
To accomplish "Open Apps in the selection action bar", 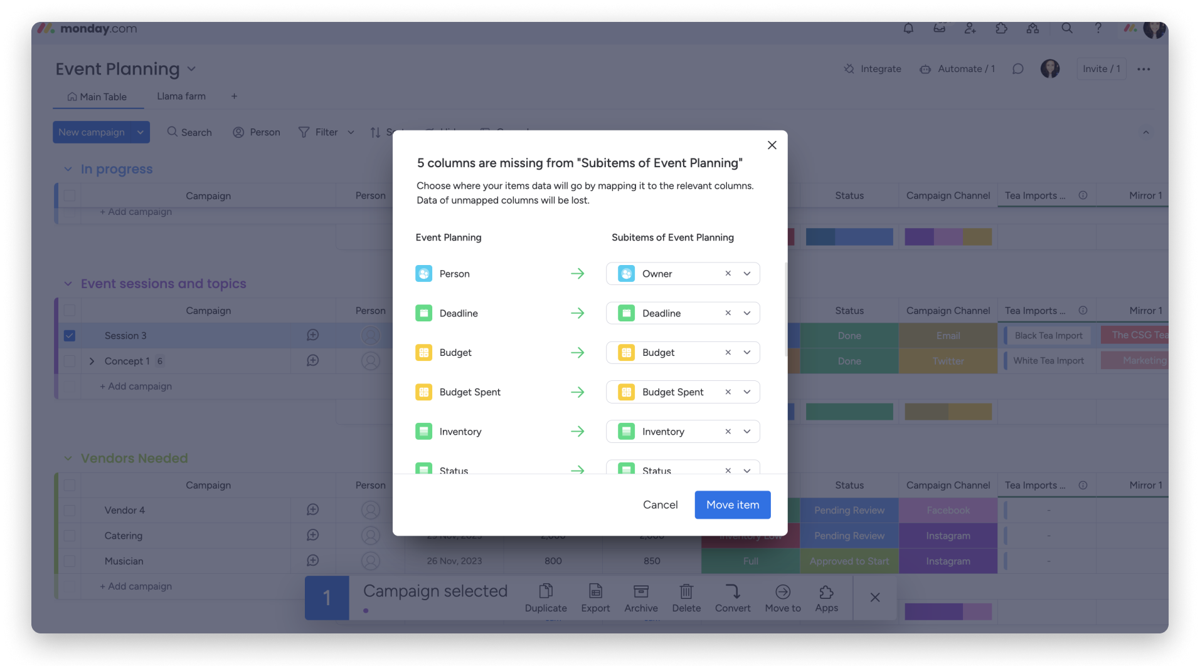I will 827,598.
